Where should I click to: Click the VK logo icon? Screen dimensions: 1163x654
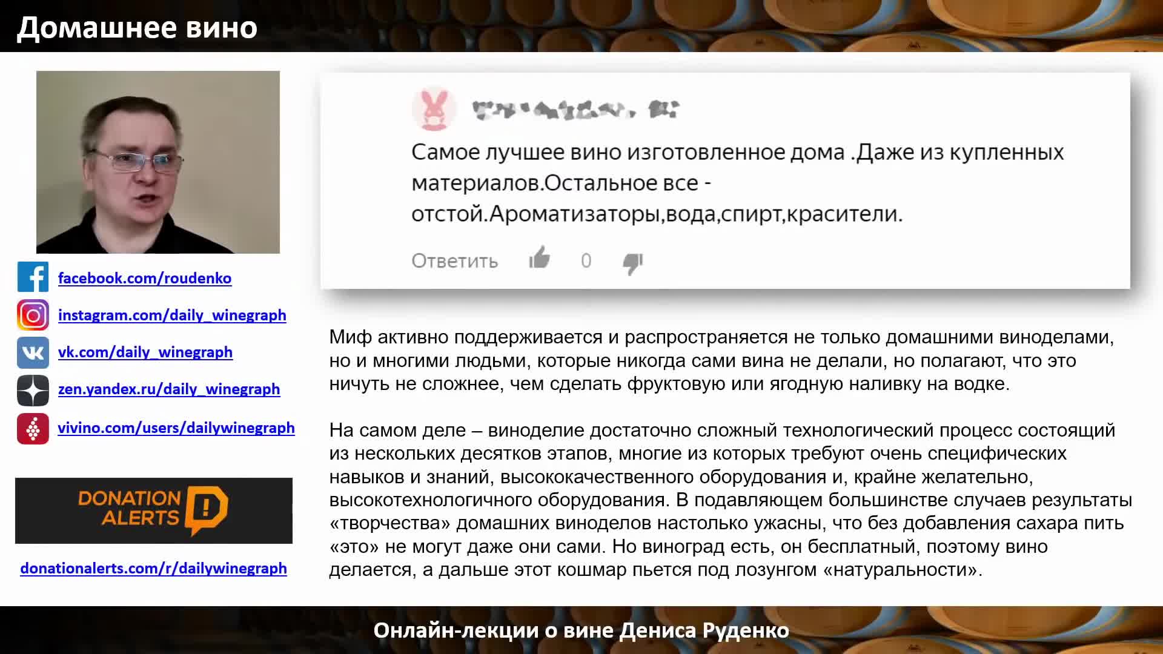33,352
